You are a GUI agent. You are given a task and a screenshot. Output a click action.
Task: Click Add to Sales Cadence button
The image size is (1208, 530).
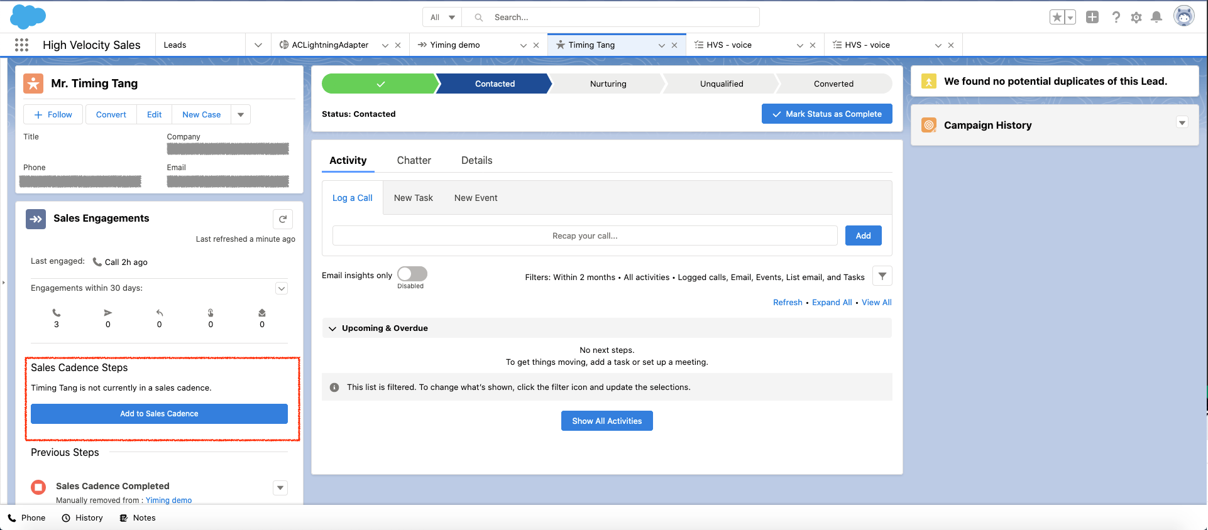coord(160,414)
